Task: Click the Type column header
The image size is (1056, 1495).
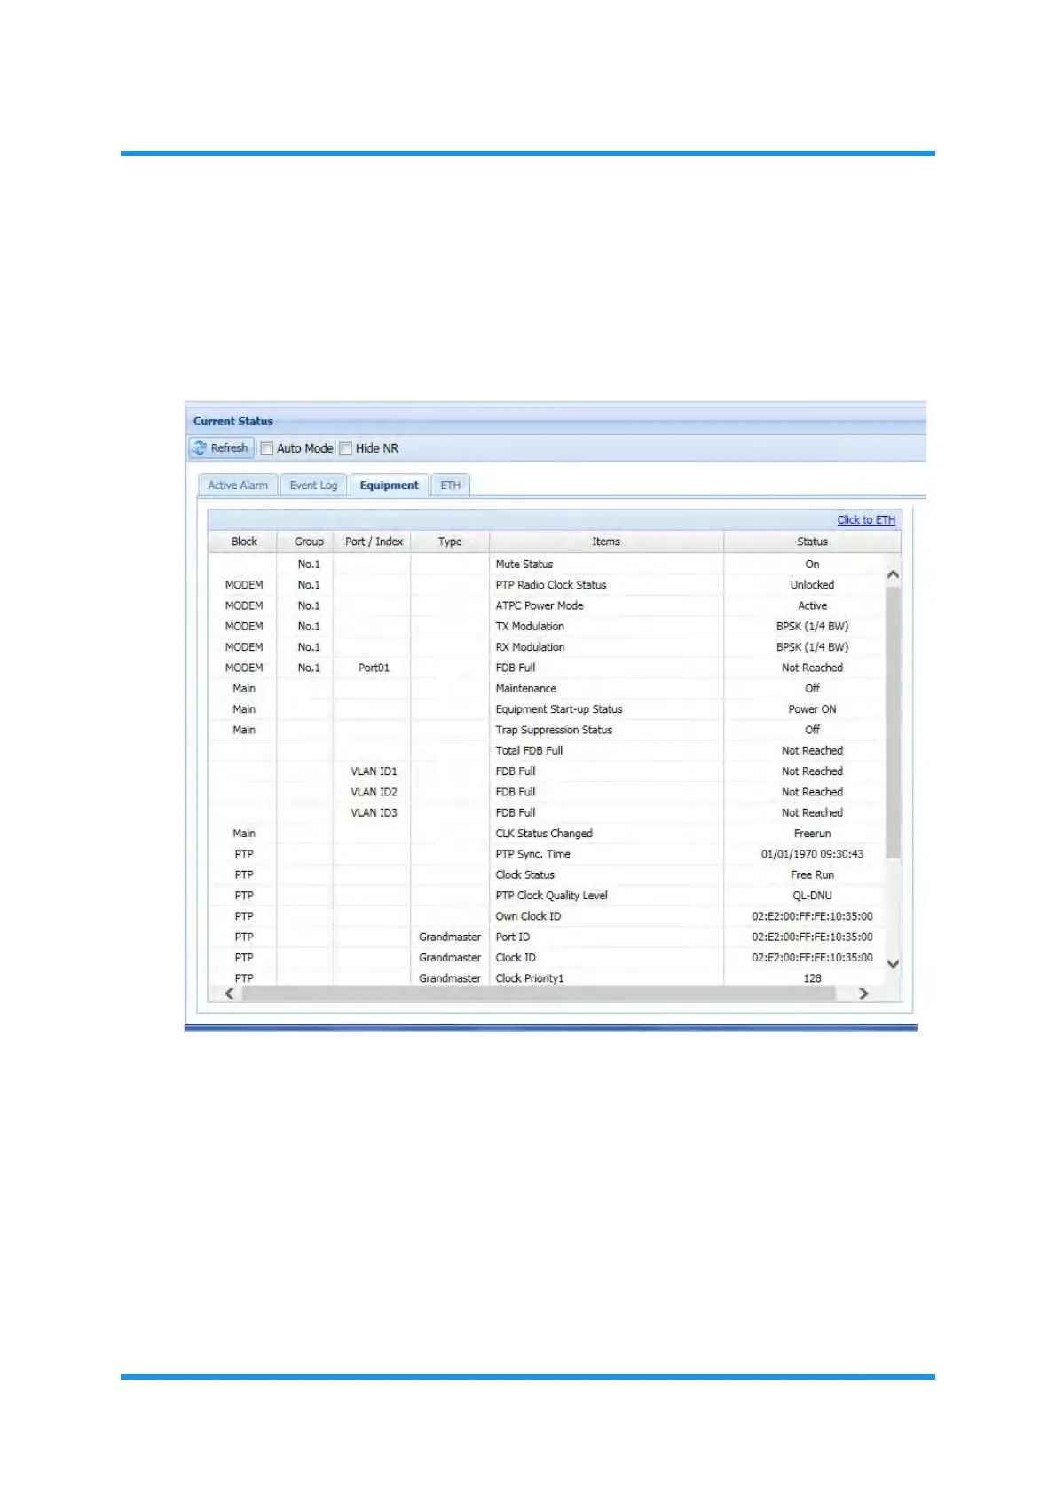Action: click(x=450, y=542)
